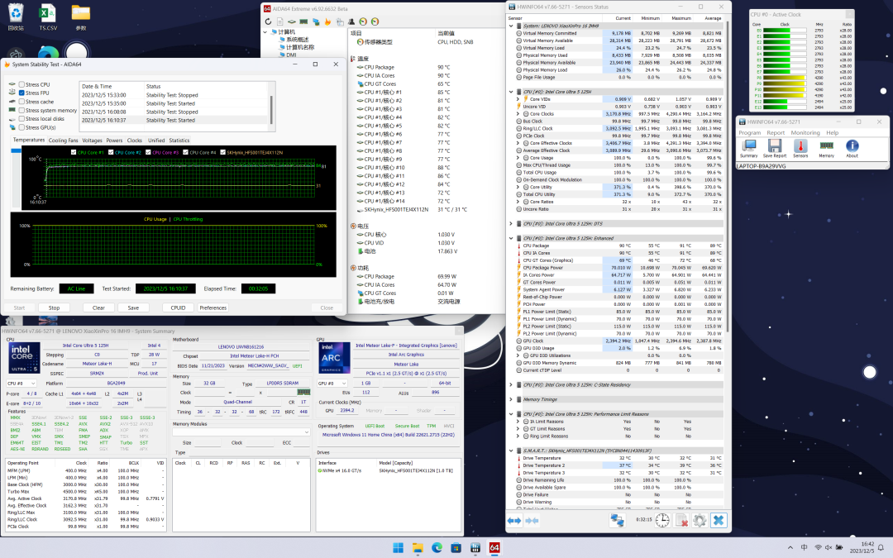Open the HWiNFO Monitoring menu
The image size is (893, 558).
[x=805, y=132]
